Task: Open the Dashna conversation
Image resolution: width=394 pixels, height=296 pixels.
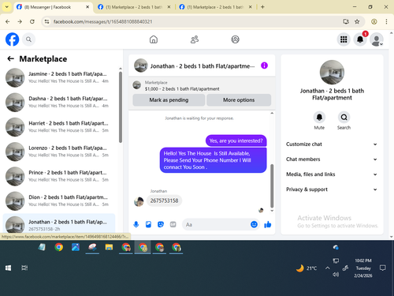Action: [x=59, y=102]
